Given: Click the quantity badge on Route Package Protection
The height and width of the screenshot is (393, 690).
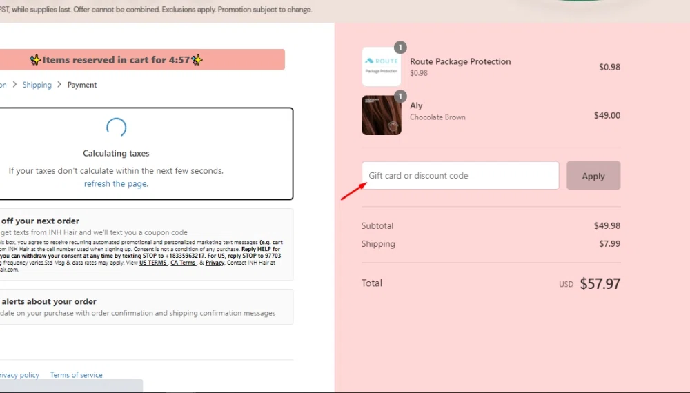Looking at the screenshot, I should pos(400,48).
